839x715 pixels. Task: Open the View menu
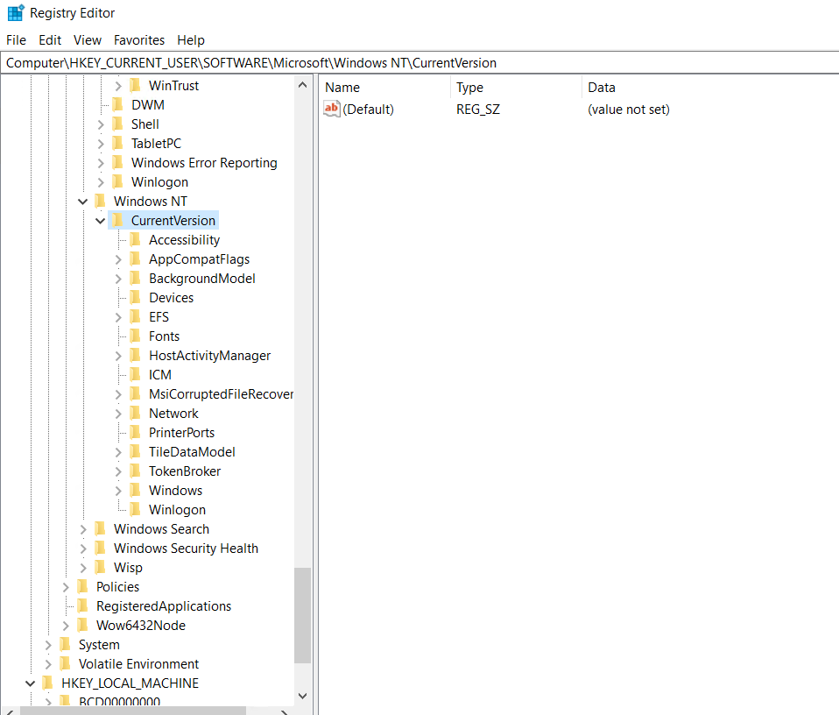[88, 40]
